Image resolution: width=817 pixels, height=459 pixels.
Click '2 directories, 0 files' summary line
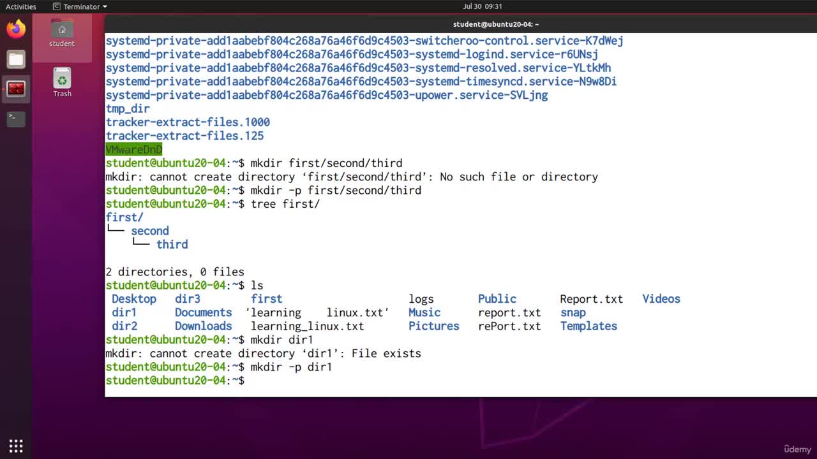pos(175,272)
